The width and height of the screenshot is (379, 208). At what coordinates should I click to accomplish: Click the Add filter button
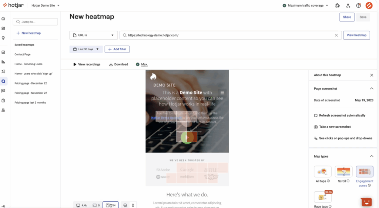117,49
